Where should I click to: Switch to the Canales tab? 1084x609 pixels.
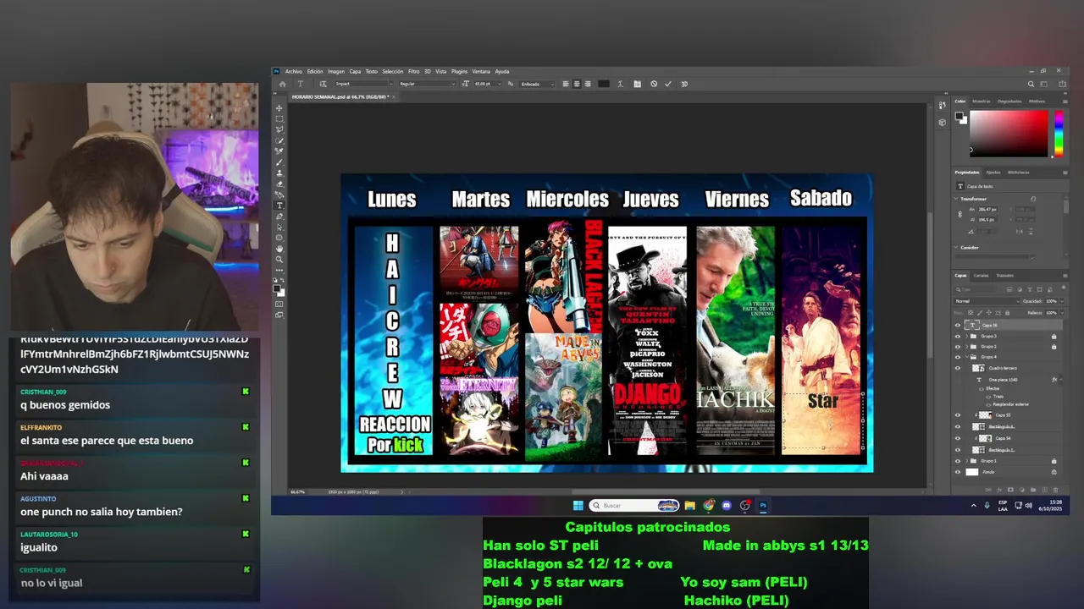coord(981,275)
